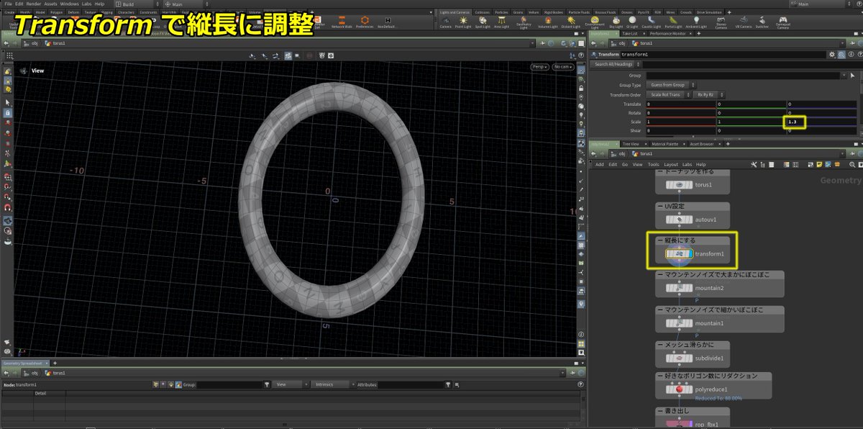863x429 pixels.
Task: Switch to the Asset Browser tab
Action: coord(701,144)
